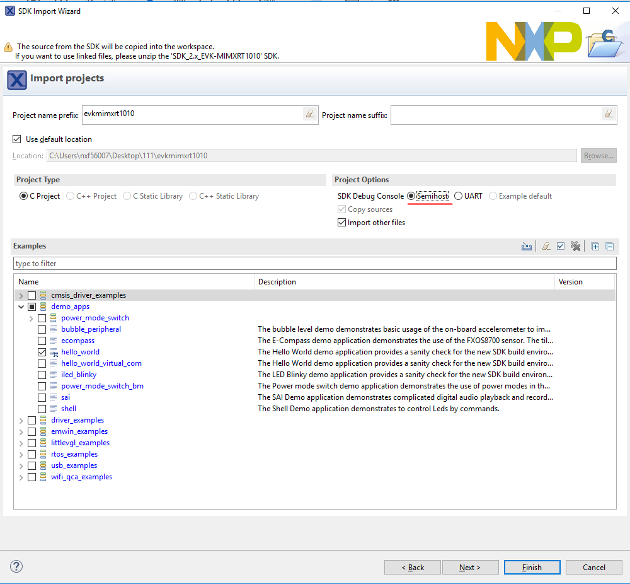Click the expand-all plus icon
630x584 pixels.
click(x=595, y=247)
